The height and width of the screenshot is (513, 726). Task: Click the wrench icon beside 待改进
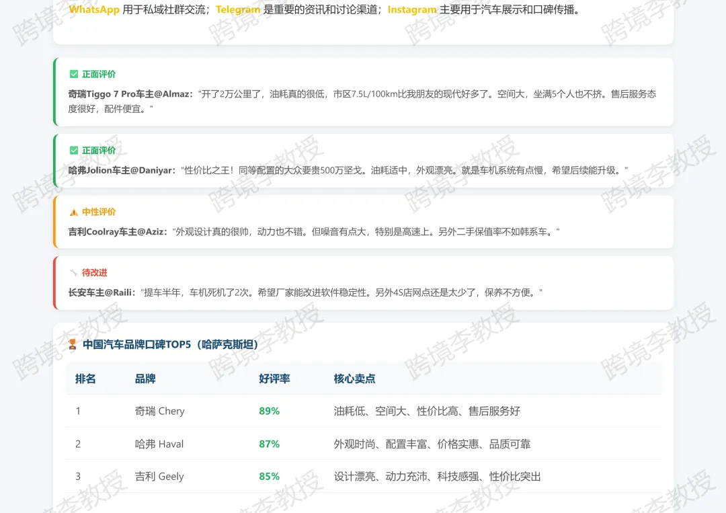click(74, 273)
